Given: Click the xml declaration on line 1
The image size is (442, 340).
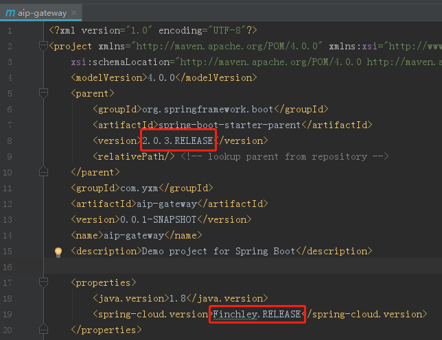Looking at the screenshot, I should coord(153,30).
